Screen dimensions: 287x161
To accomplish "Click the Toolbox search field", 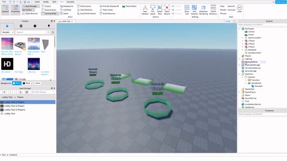I will pos(30,32).
